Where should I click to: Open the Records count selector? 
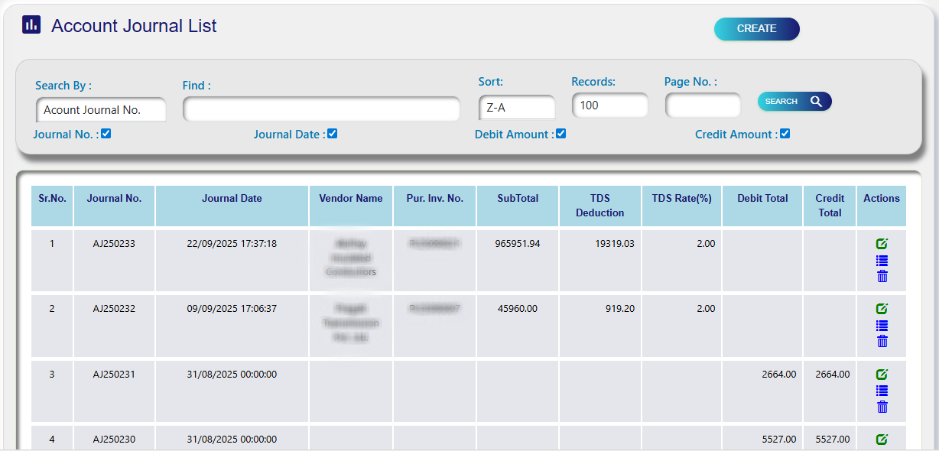click(610, 105)
